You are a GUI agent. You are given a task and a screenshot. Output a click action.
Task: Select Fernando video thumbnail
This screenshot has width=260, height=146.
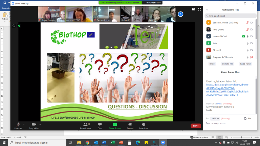107,14
